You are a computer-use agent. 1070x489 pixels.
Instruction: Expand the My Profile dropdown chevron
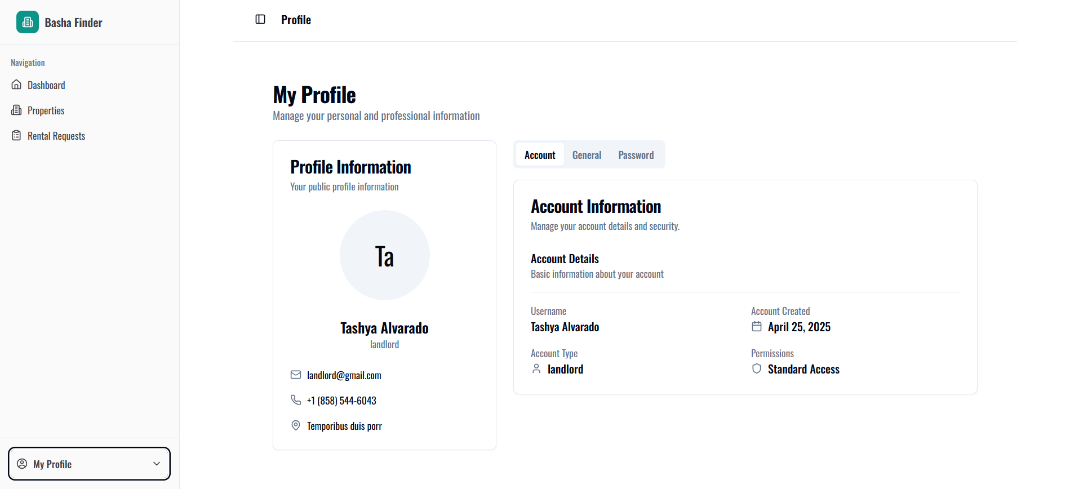(x=157, y=464)
